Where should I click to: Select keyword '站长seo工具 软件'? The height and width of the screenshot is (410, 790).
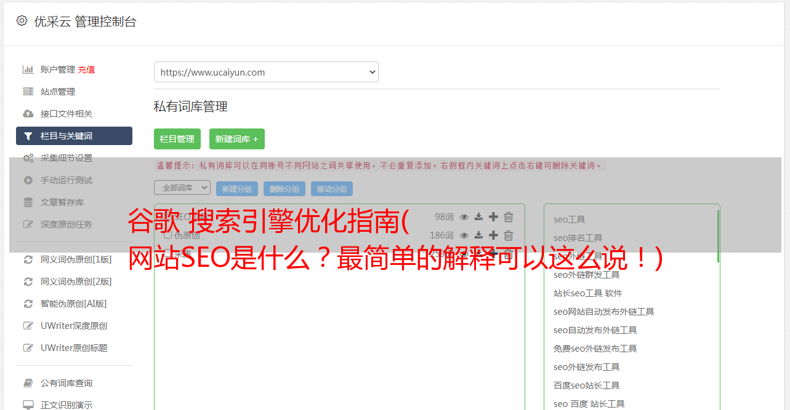pos(588,293)
